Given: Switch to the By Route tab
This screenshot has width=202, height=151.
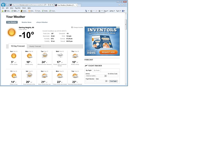Looking at the screenshot, I should (97, 70).
